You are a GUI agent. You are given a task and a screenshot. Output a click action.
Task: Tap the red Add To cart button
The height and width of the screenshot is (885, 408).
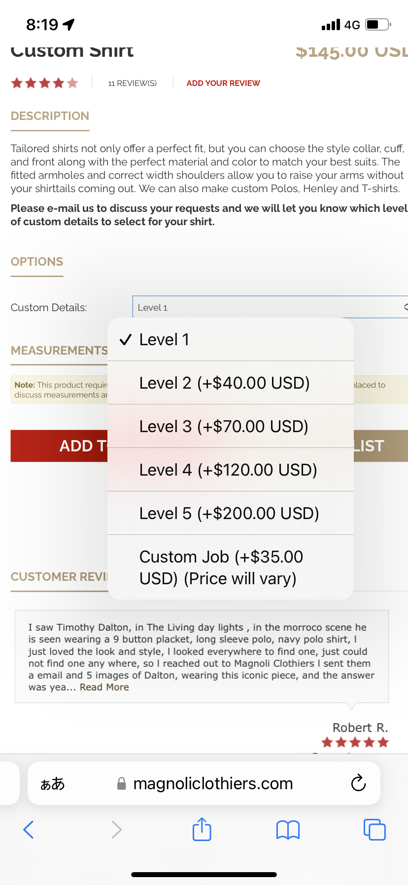59,446
